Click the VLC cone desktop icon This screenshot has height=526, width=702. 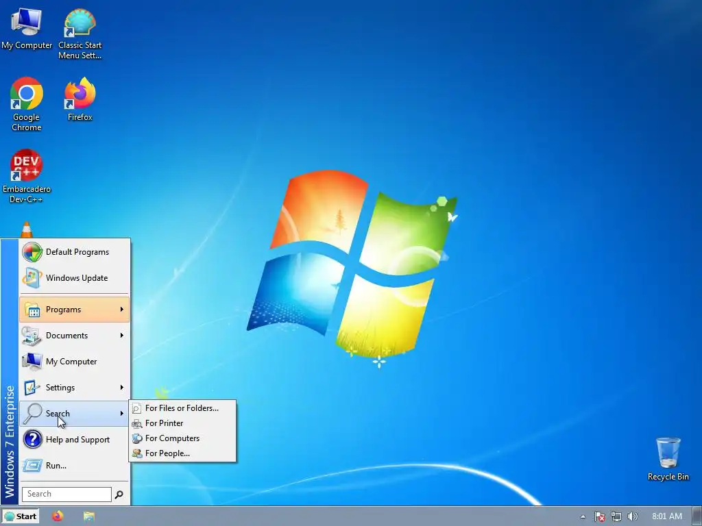coord(27,229)
